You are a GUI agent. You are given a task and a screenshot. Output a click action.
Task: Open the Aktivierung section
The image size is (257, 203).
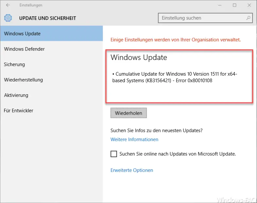tap(51, 95)
